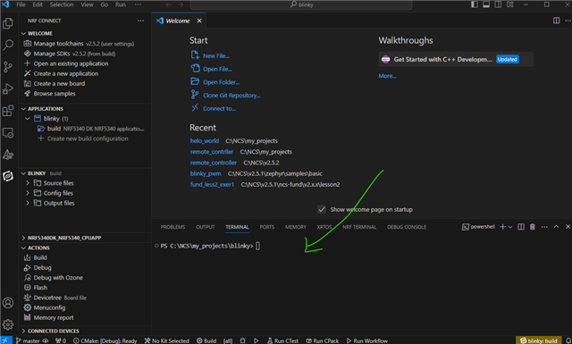Viewport: 572px width, 344px height.
Task: Click More walkthroughs link
Action: [387, 76]
